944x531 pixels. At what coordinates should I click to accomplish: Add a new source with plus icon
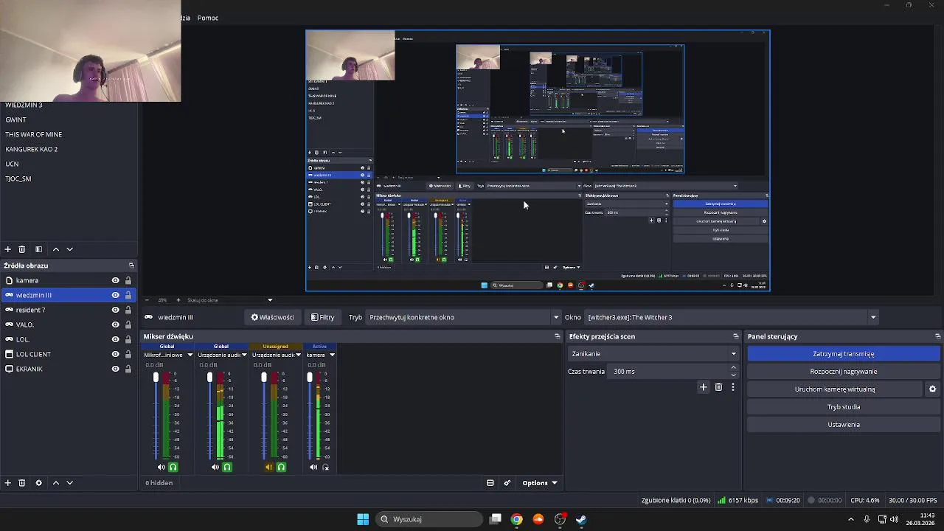(7, 483)
